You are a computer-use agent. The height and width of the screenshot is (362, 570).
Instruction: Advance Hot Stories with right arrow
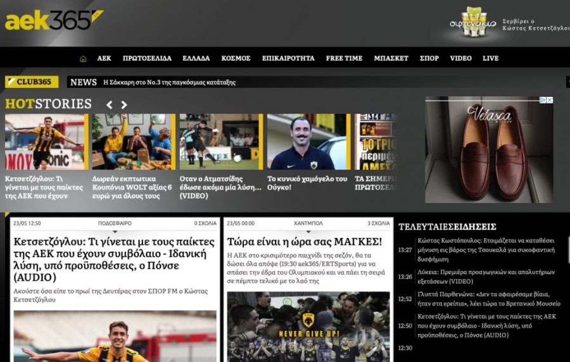point(124,104)
